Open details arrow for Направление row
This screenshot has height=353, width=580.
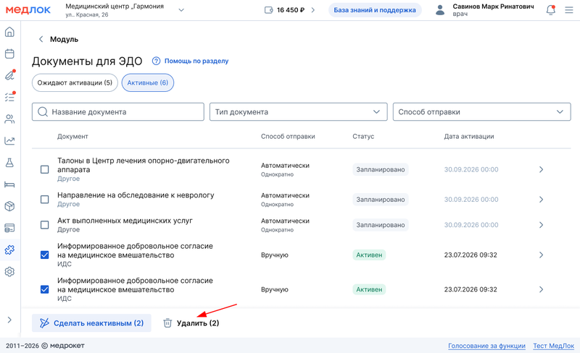(541, 200)
